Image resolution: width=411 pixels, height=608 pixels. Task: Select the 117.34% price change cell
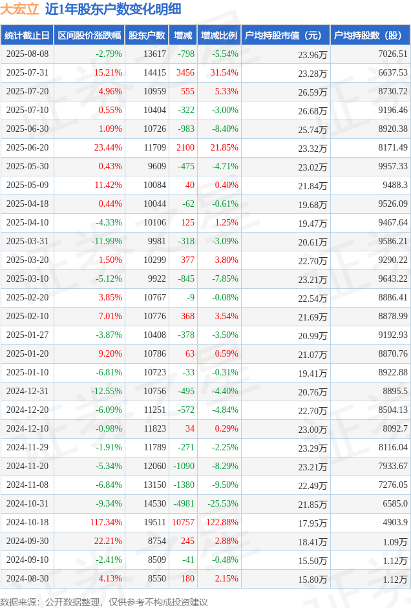pyautogui.click(x=106, y=522)
